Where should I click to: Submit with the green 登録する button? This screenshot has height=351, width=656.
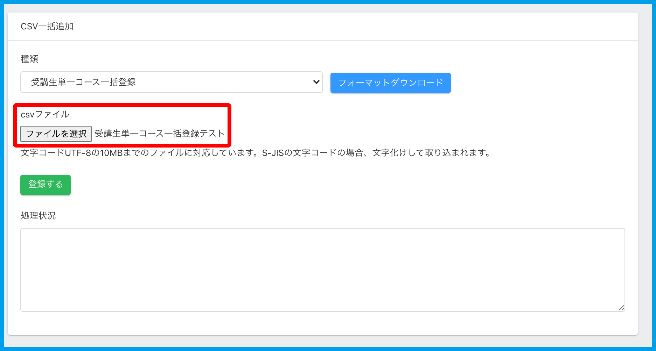tap(46, 185)
